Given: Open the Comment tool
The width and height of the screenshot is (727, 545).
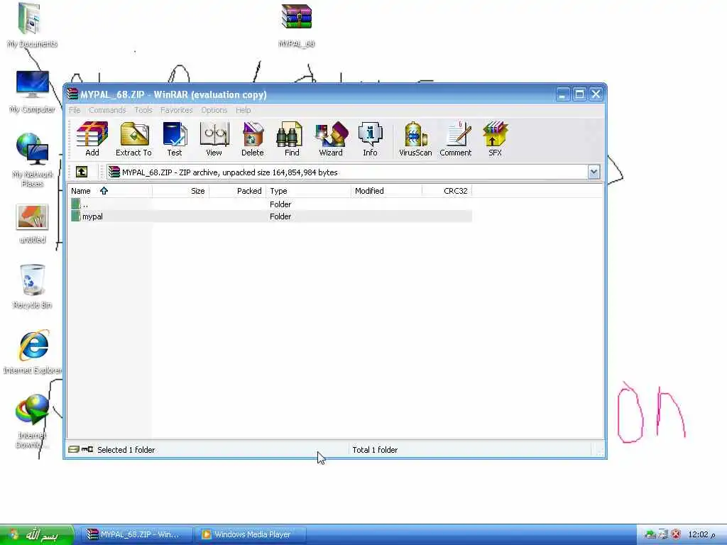Looking at the screenshot, I should (x=455, y=138).
